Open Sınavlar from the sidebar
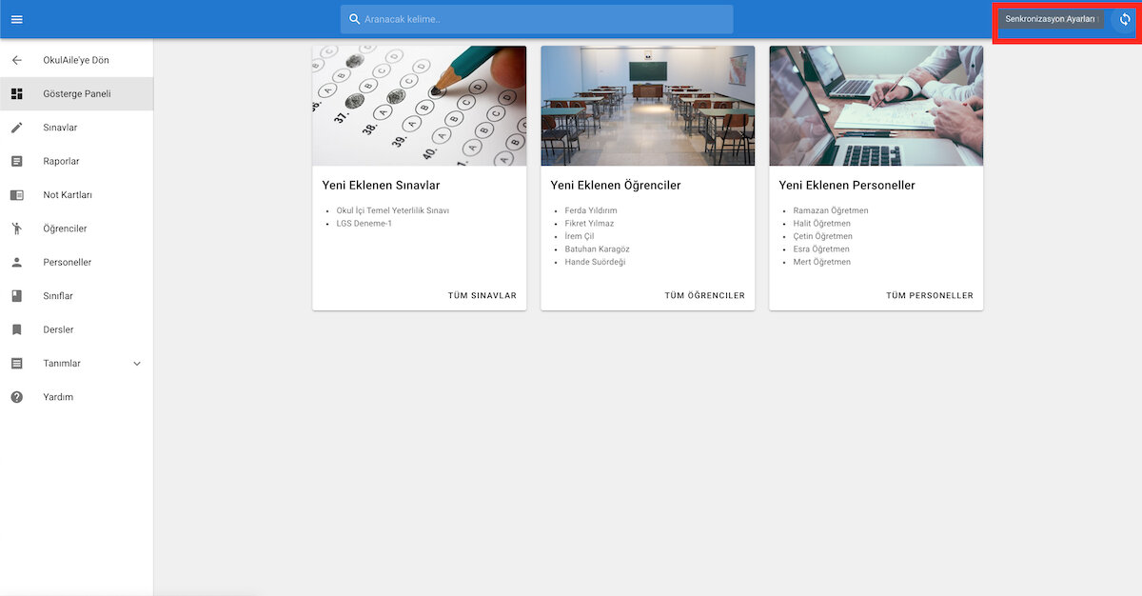Image resolution: width=1142 pixels, height=596 pixels. point(76,128)
